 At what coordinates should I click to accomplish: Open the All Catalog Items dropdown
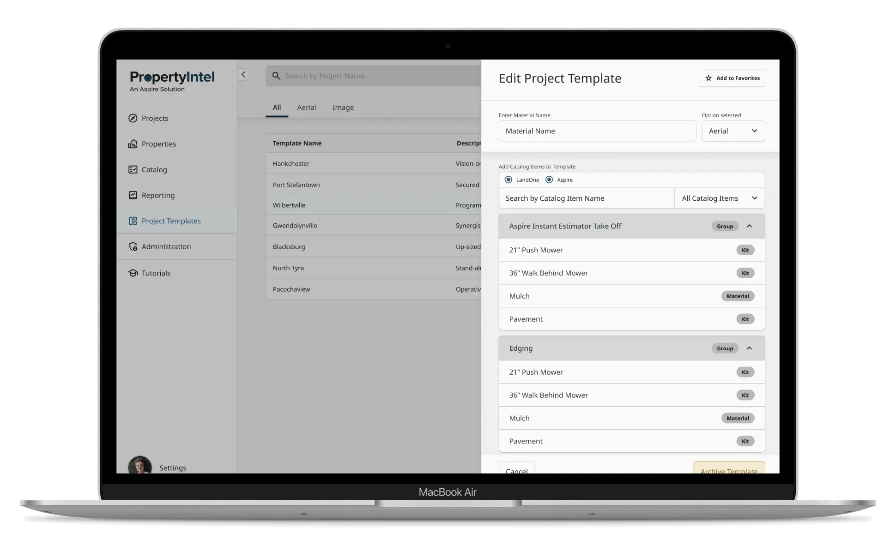coord(719,198)
